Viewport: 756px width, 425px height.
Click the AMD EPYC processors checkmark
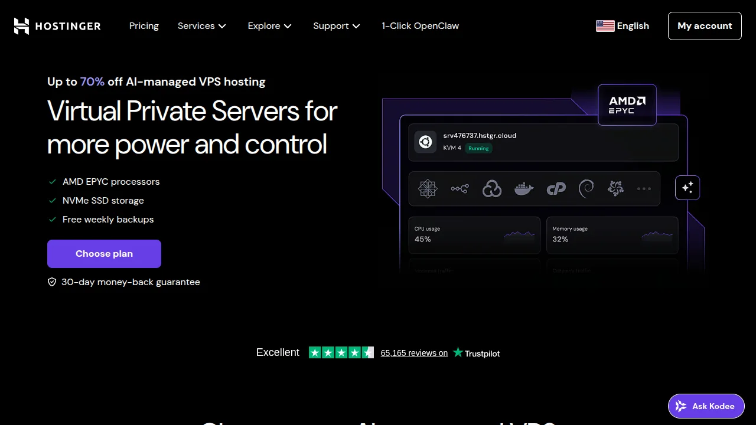(x=52, y=181)
